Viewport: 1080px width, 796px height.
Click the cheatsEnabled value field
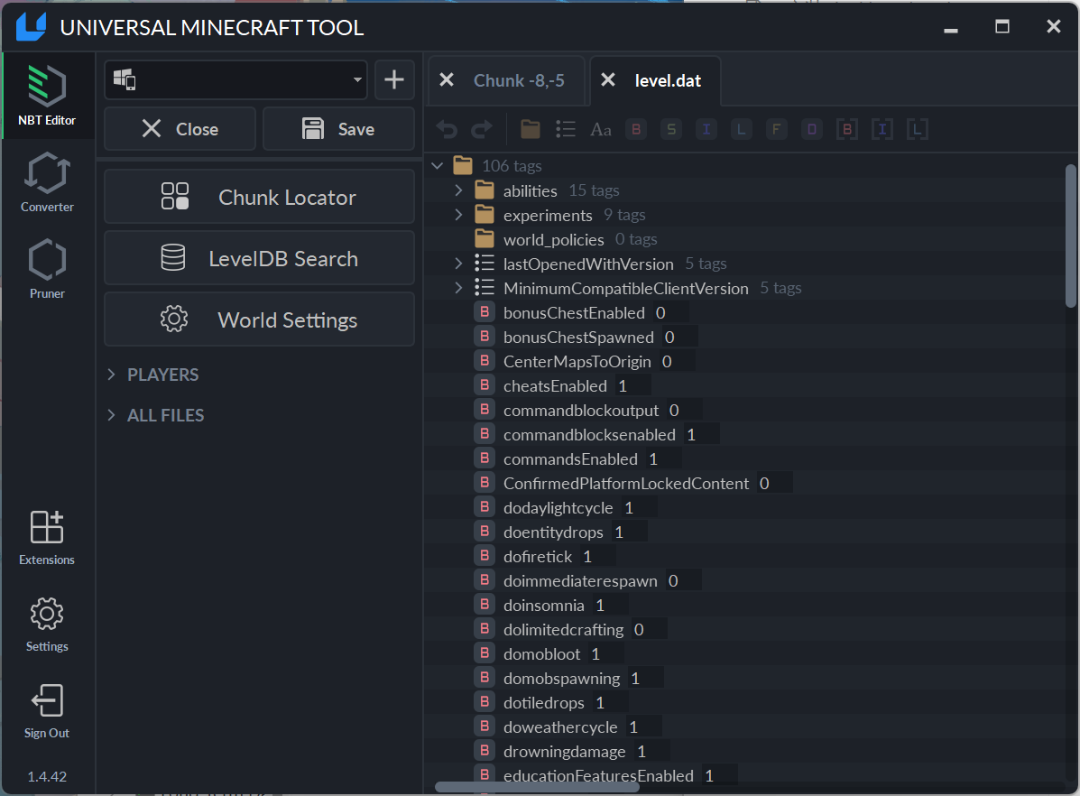click(x=632, y=386)
